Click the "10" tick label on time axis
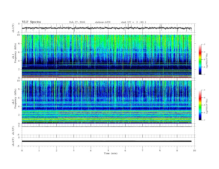This screenshot has width=219, height=169. [194, 150]
